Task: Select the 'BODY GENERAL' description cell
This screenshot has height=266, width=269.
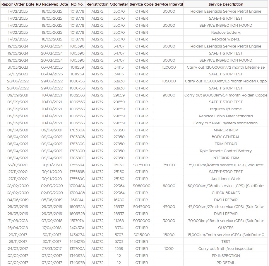Action: (226, 137)
